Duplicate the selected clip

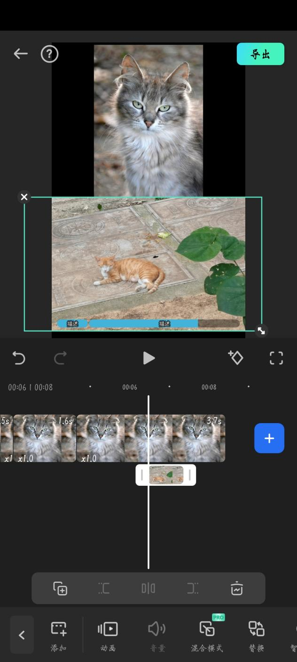pos(60,588)
